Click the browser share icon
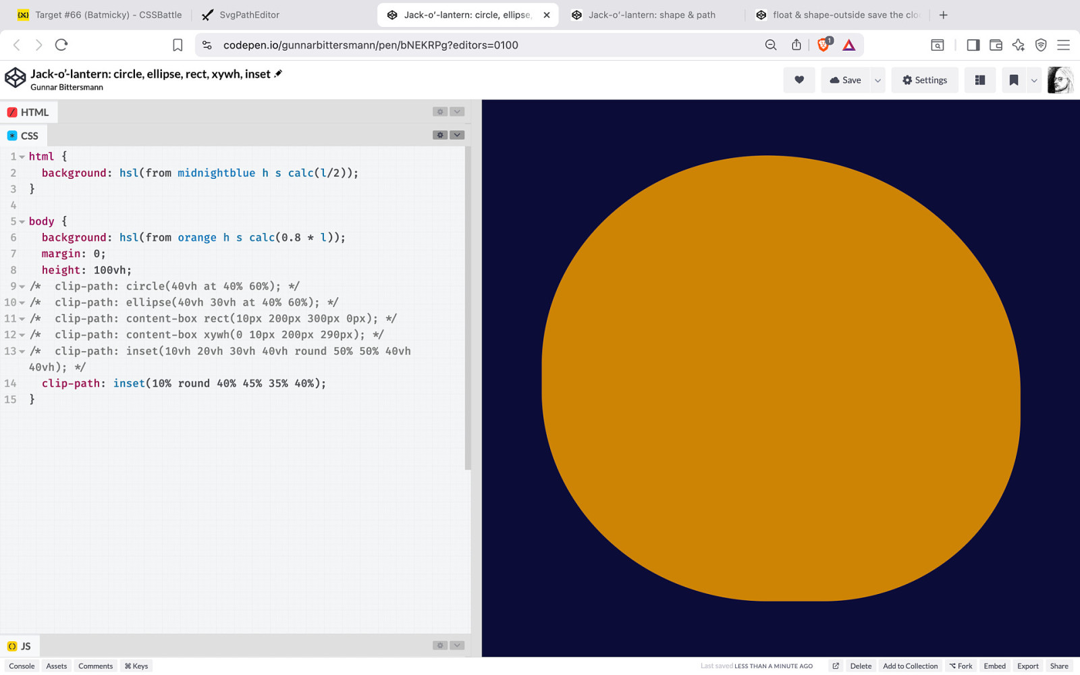The image size is (1080, 675). click(796, 45)
